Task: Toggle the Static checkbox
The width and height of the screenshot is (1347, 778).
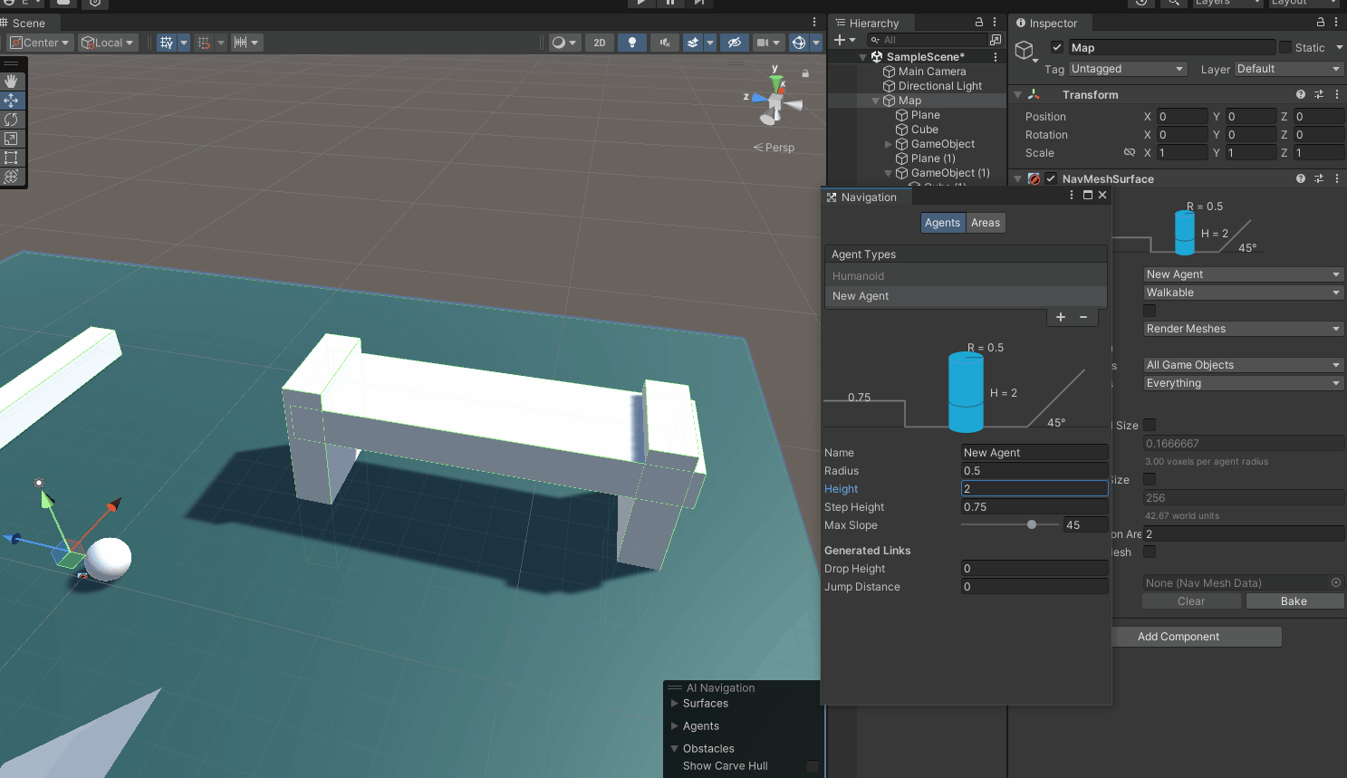Action: click(1285, 47)
